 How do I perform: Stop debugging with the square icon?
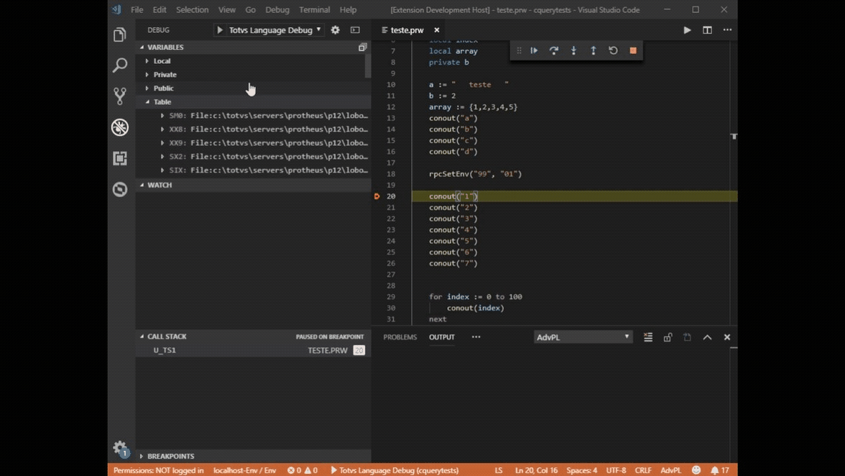coord(633,50)
